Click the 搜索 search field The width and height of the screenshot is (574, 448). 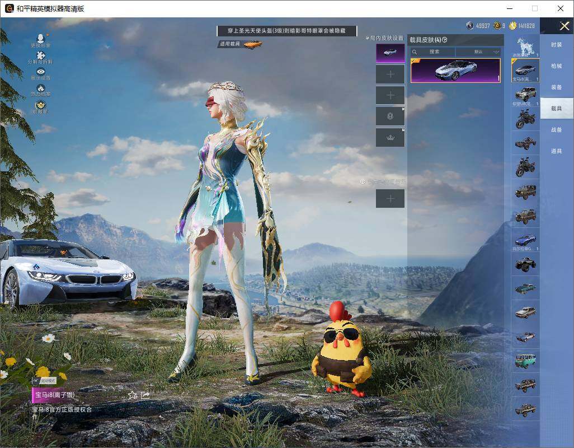(432, 52)
